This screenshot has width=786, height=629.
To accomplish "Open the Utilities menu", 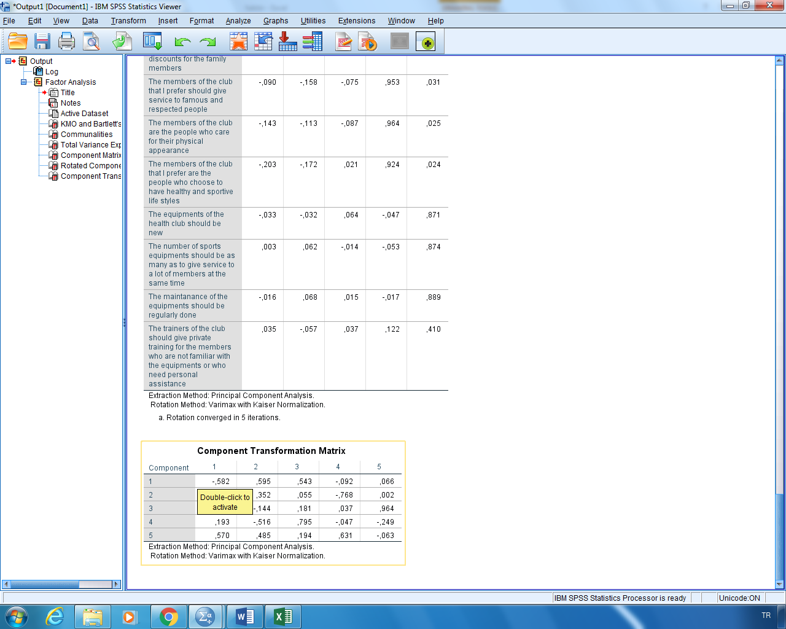I will [313, 20].
